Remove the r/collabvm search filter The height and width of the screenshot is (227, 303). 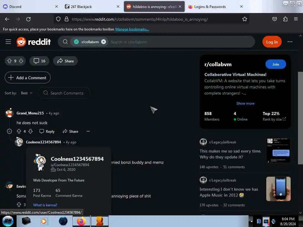(104, 42)
